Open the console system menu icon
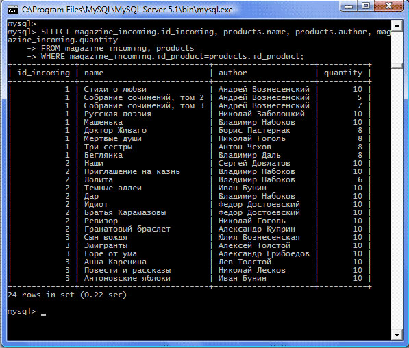This screenshot has width=409, height=348. [13, 10]
